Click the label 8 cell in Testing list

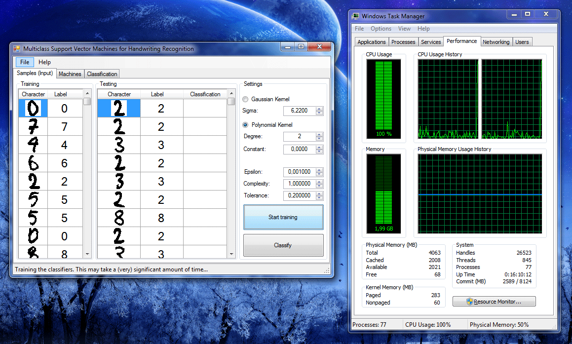click(x=161, y=218)
